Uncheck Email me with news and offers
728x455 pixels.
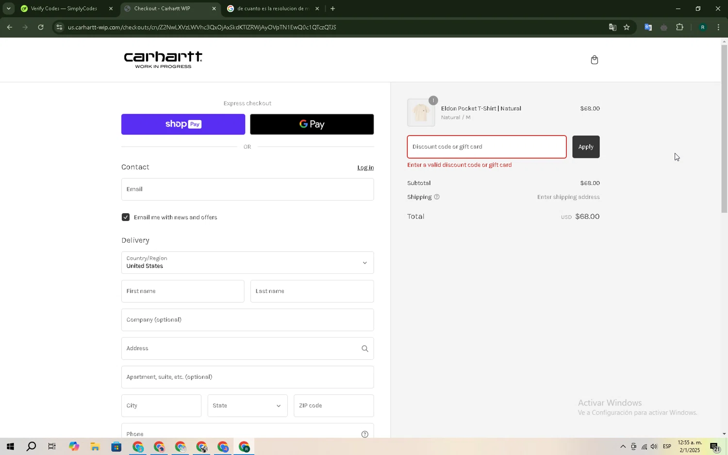point(126,217)
